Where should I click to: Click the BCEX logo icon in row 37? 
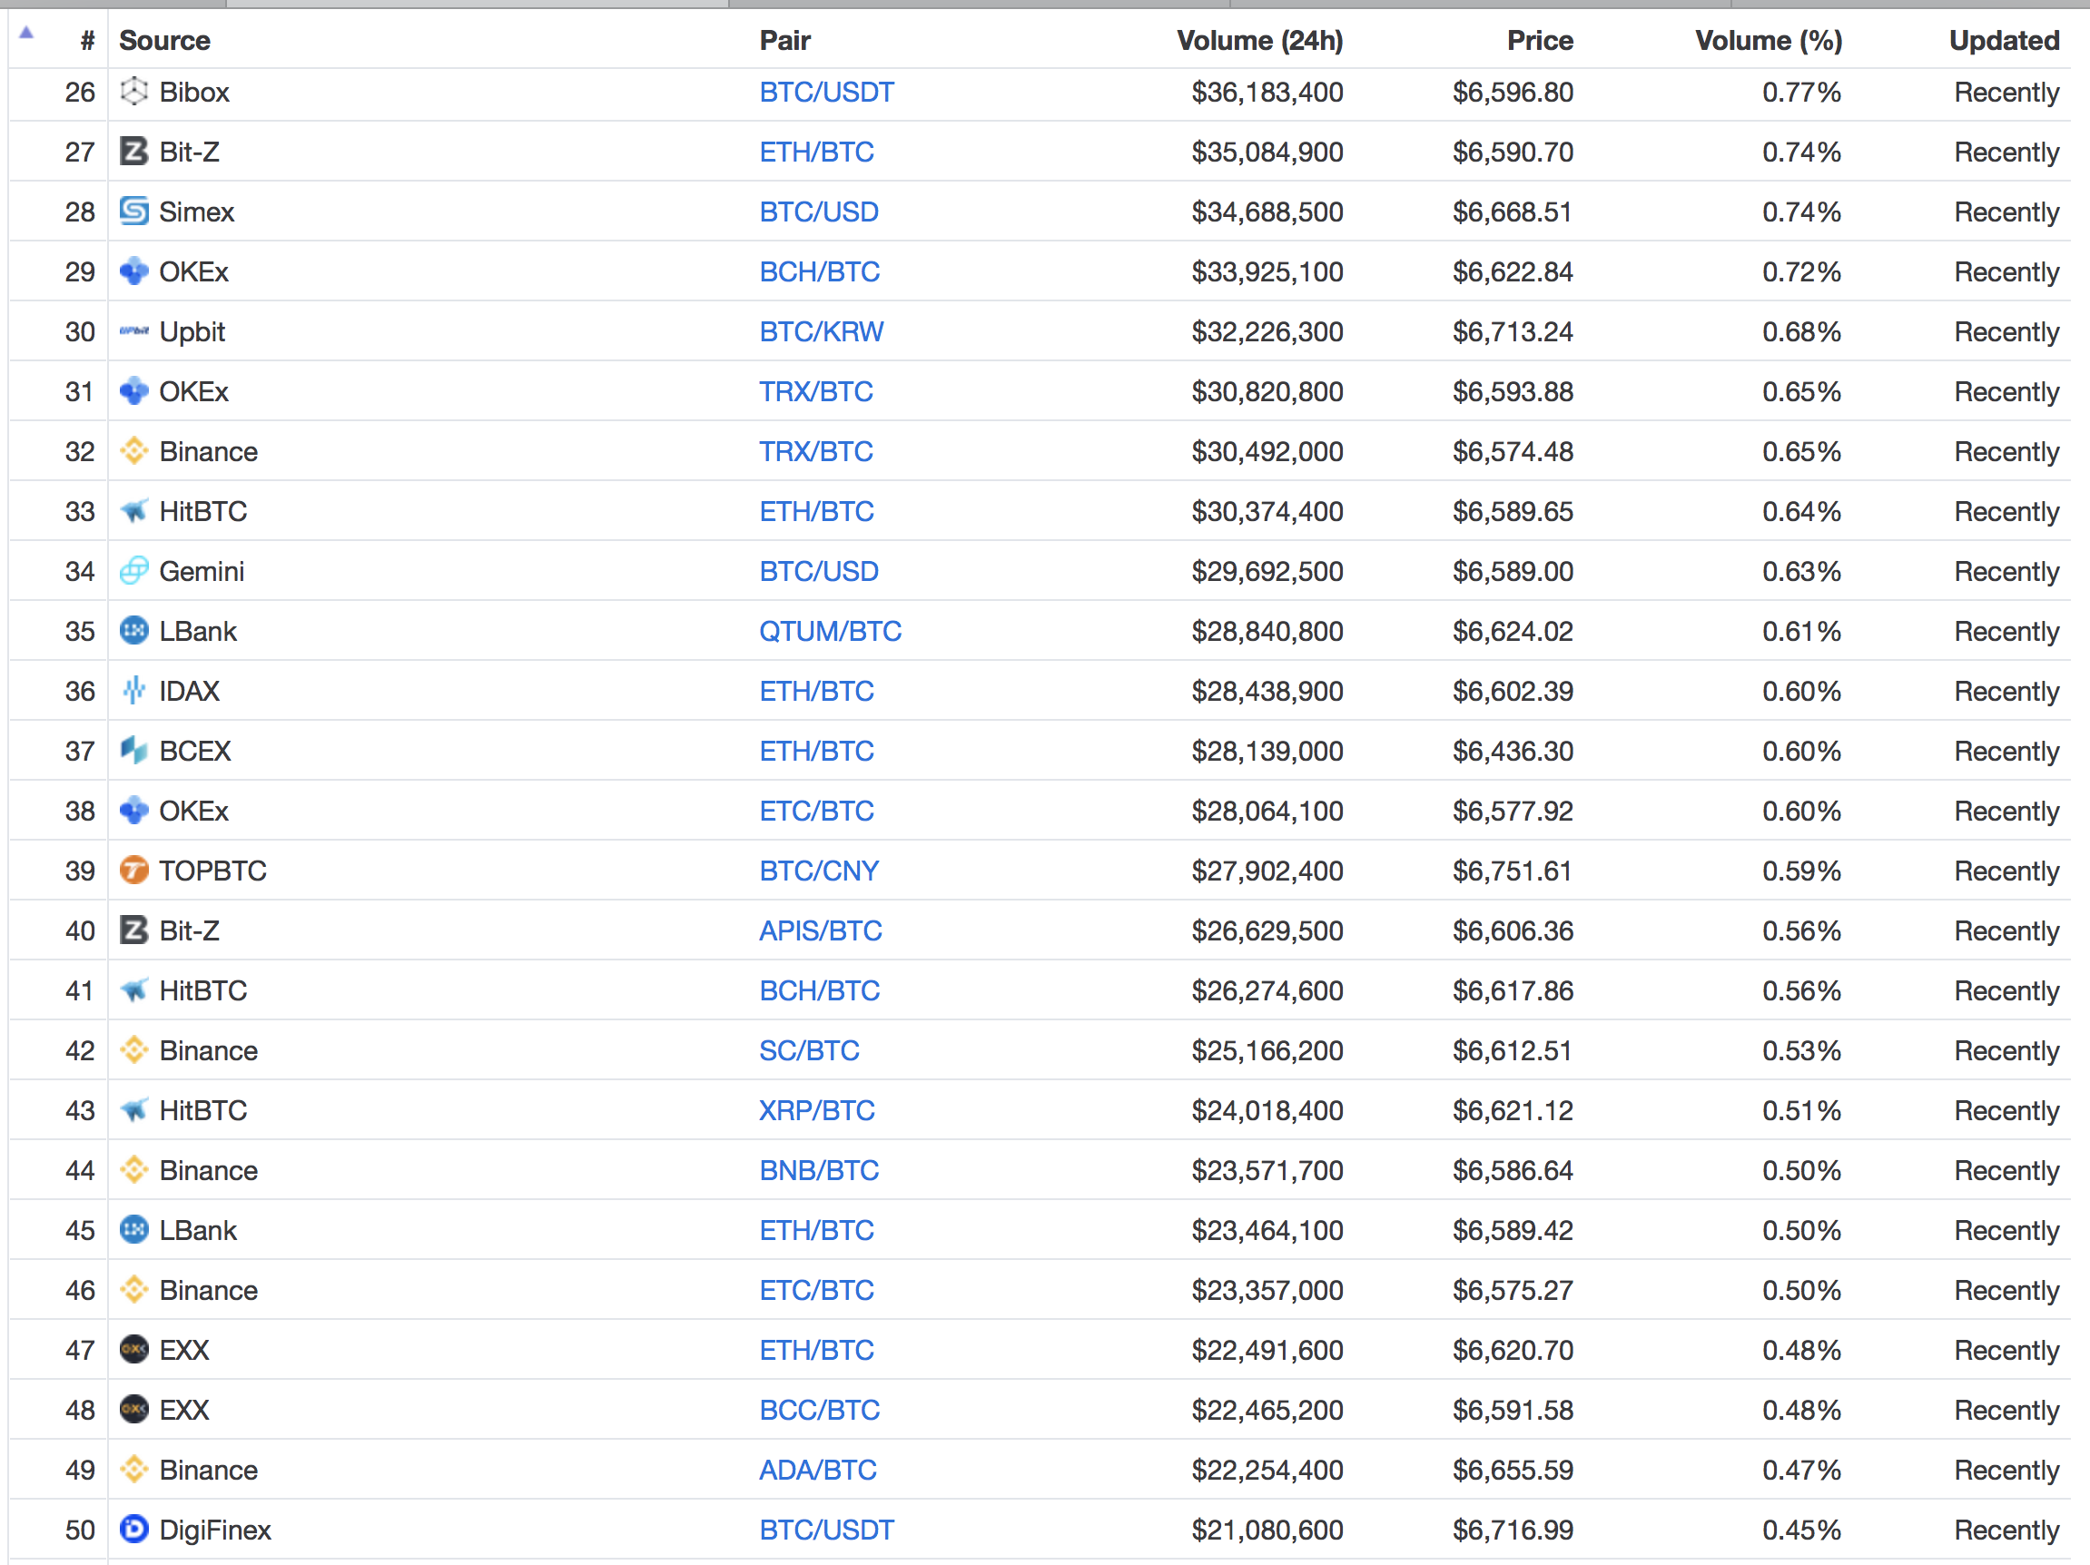(x=134, y=751)
